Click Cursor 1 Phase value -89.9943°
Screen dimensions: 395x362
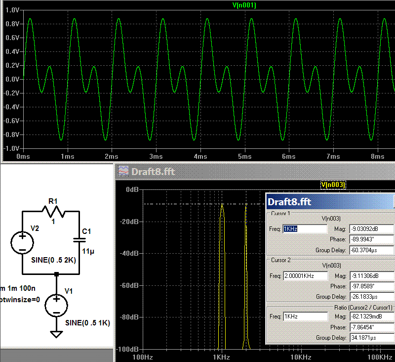pyautogui.click(x=371, y=239)
